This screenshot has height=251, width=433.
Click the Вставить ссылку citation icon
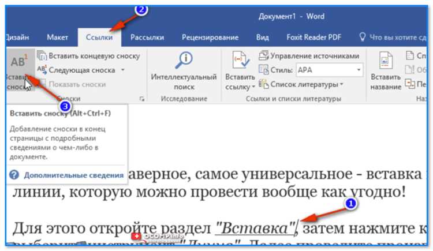[x=240, y=60]
